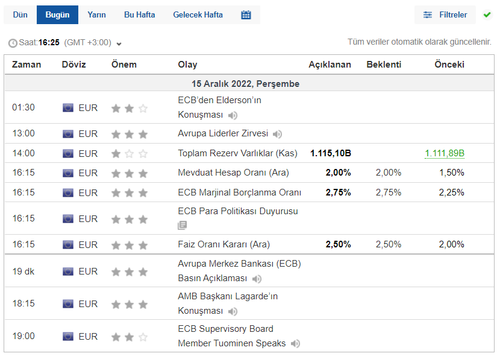
Task: Click the Önem column header
Action: [x=124, y=65]
